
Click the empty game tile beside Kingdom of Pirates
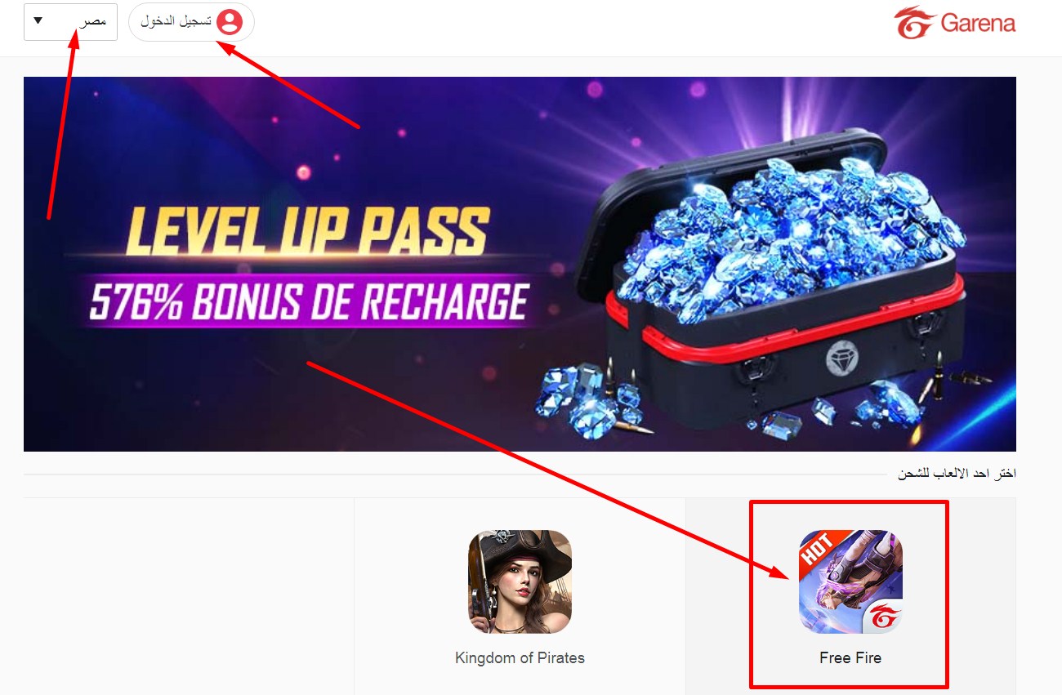(189, 596)
